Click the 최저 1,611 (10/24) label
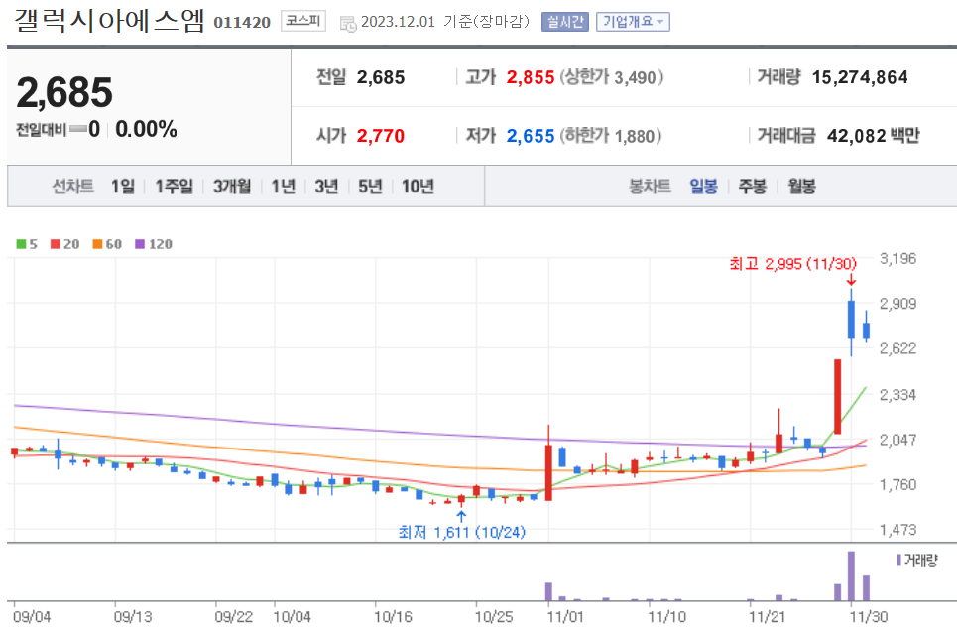 pyautogui.click(x=461, y=532)
